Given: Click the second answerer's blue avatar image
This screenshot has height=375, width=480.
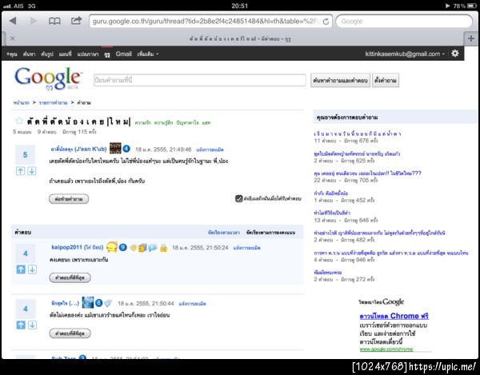Looking at the screenshot, I should [x=88, y=302].
